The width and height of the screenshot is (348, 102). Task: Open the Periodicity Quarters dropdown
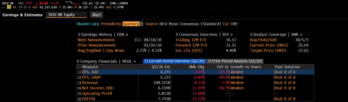(133, 24)
